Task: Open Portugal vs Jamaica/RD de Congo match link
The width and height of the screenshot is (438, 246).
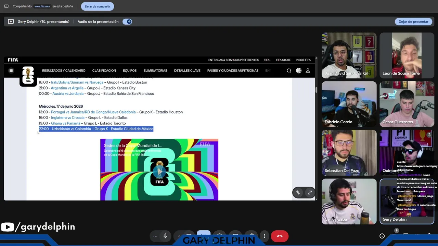Action: pyautogui.click(x=93, y=112)
